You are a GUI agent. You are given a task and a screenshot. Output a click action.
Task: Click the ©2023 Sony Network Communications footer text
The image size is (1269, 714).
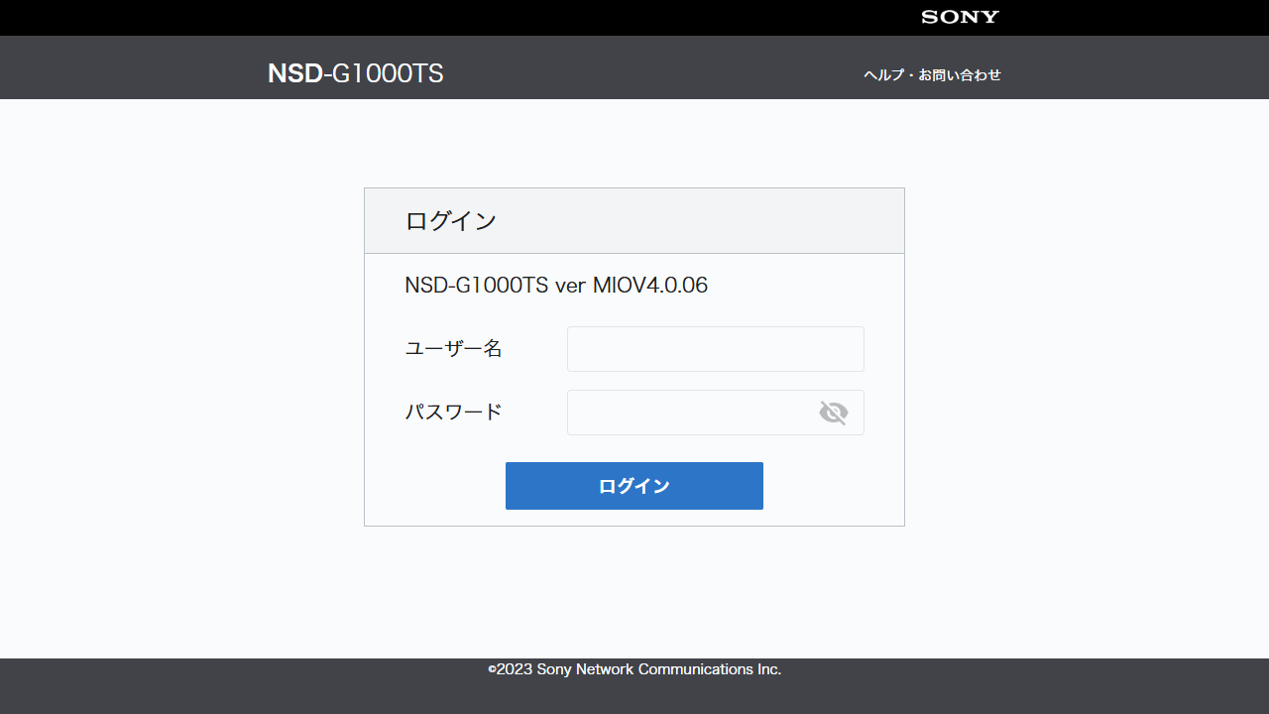point(634,669)
